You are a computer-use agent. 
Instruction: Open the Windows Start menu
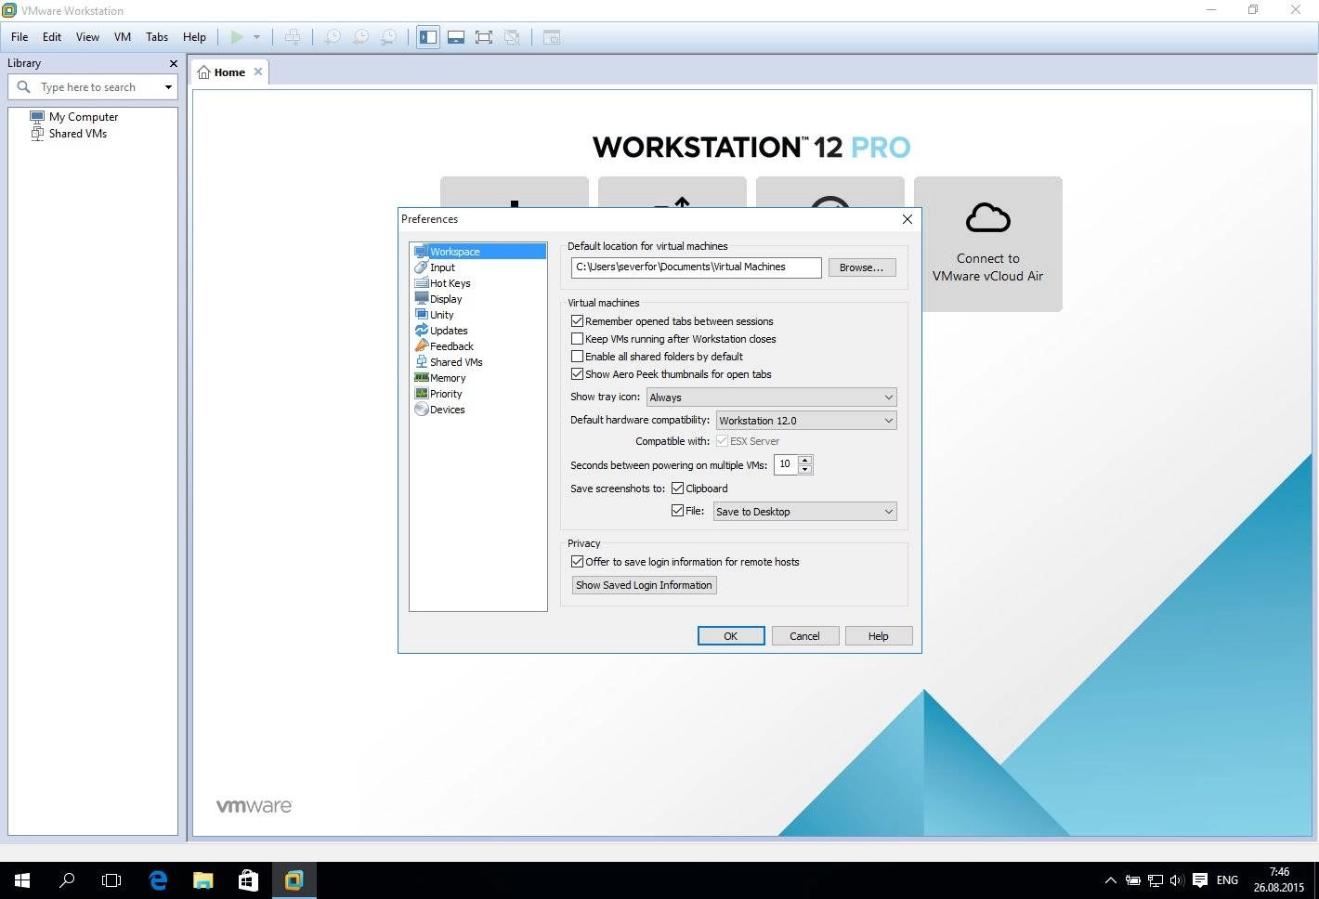pos(22,879)
